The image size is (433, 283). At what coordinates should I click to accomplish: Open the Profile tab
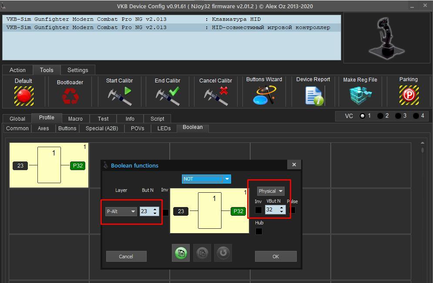click(x=47, y=118)
